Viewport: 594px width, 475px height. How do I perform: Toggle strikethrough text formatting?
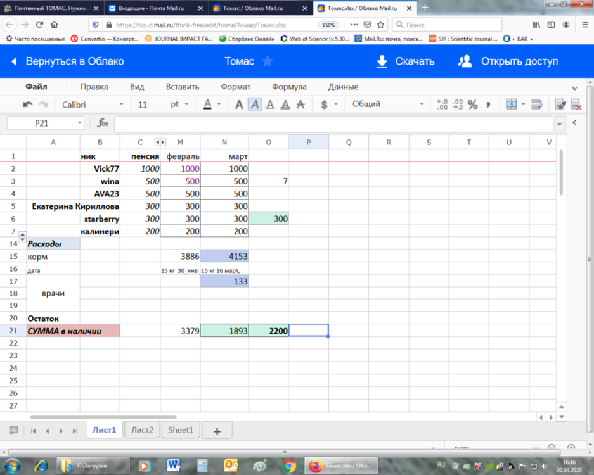[300, 104]
